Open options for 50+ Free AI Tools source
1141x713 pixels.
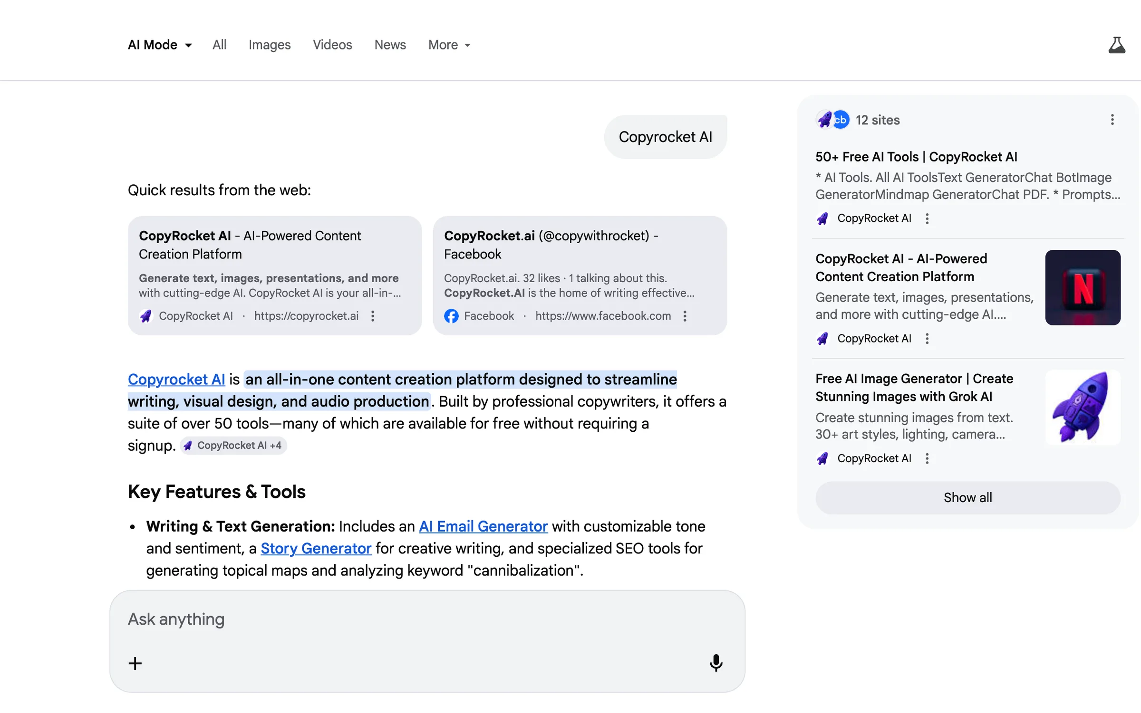point(927,219)
